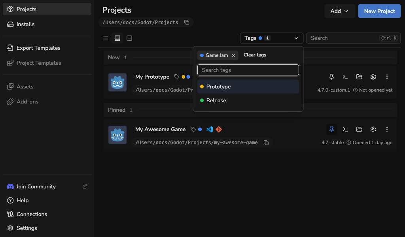Screen dimensions: 405x237
Task: Switch to card layout view
Action: click(129, 38)
